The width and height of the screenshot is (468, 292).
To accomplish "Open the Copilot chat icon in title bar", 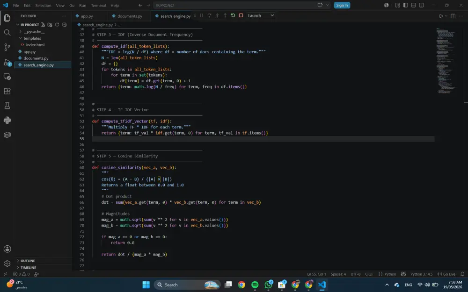I will [x=320, y=5].
